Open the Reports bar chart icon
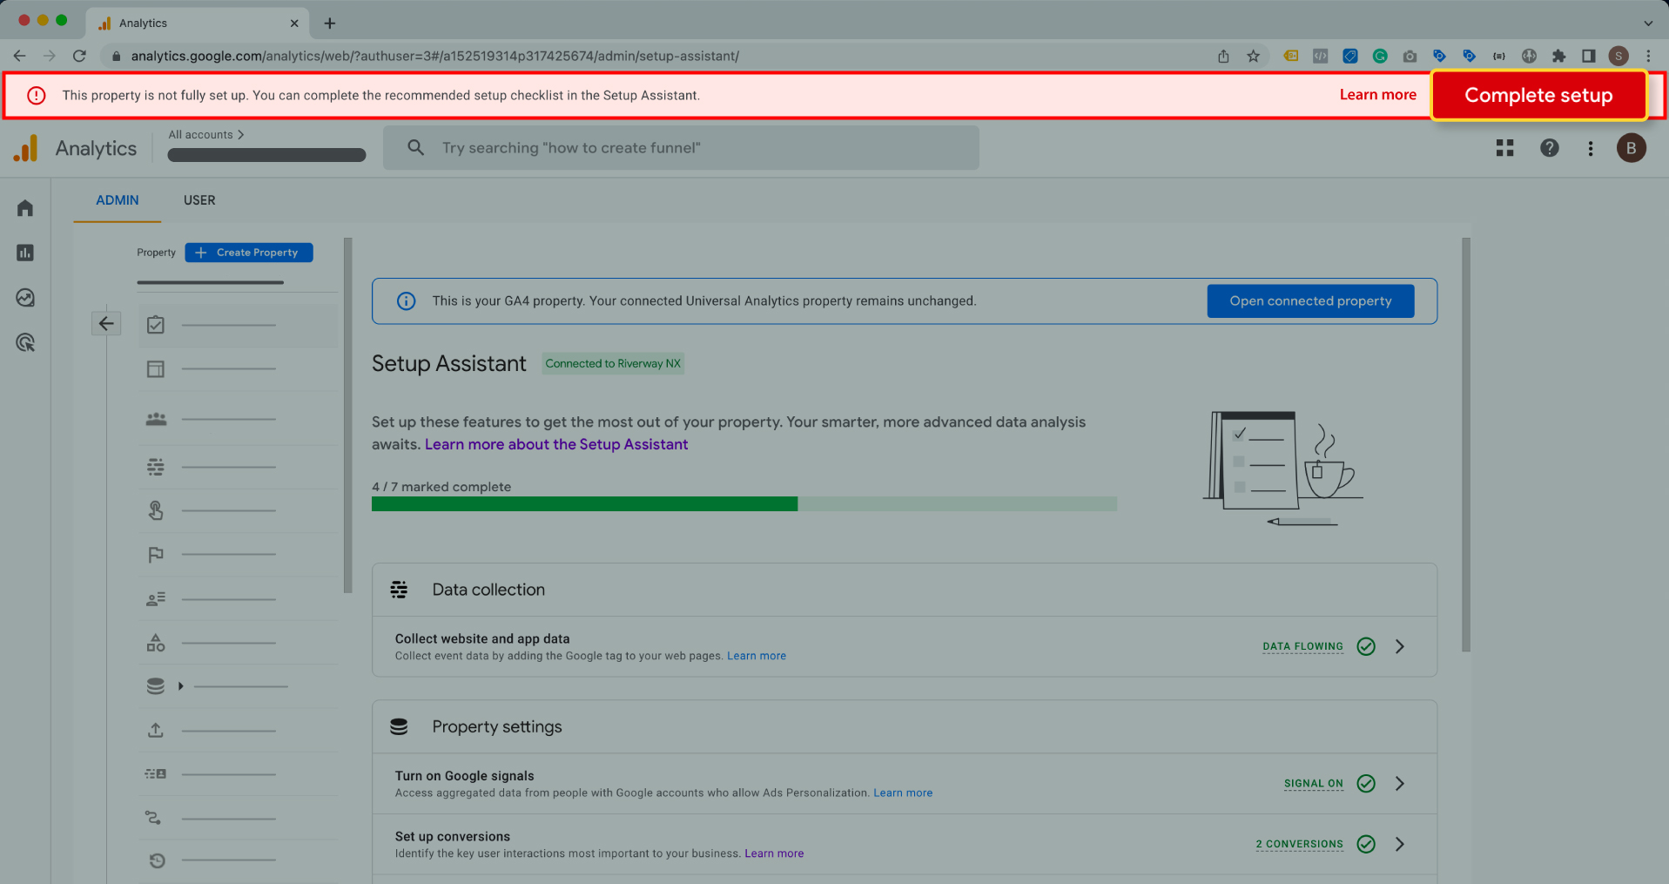The width and height of the screenshot is (1669, 884). pos(25,253)
